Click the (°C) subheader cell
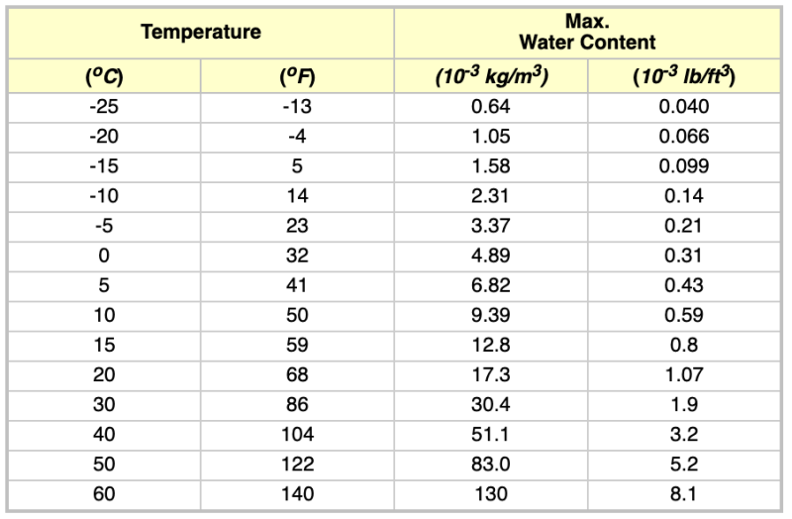The image size is (792, 519). pyautogui.click(x=104, y=77)
